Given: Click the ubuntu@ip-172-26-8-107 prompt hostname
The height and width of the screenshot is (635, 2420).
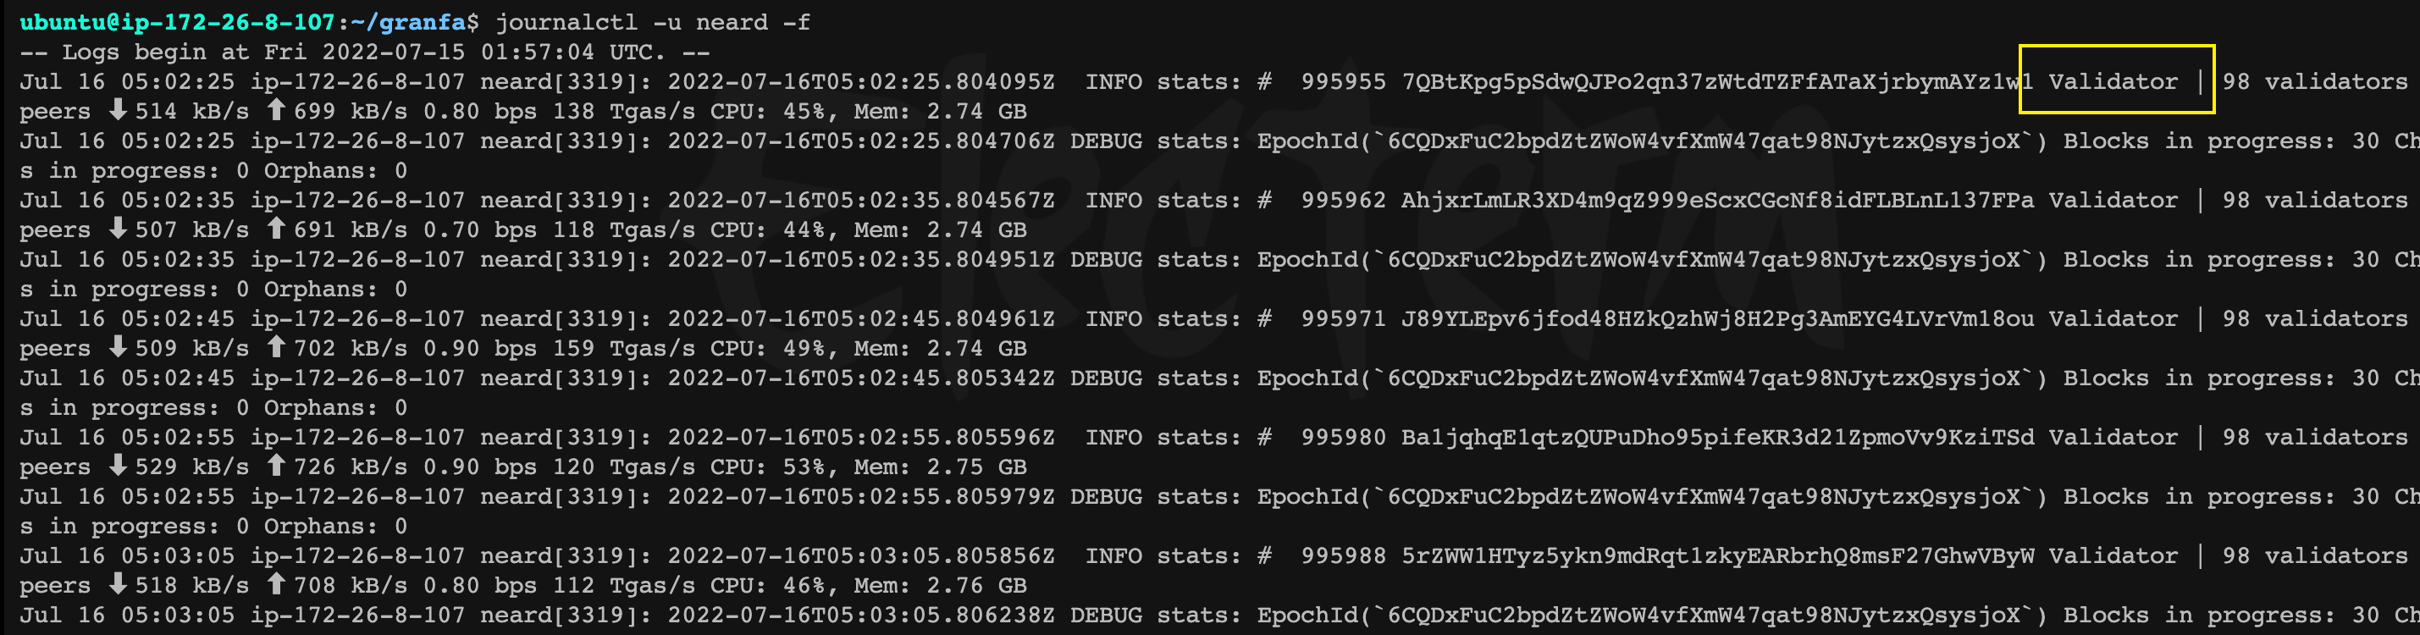Looking at the screenshot, I should click(x=178, y=23).
